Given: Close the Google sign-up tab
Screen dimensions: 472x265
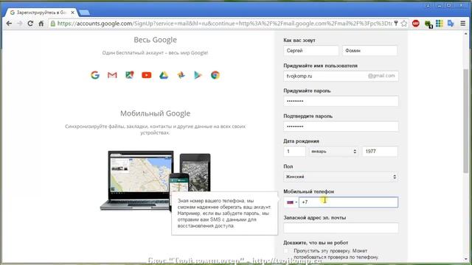Looking at the screenshot, I should [72, 13].
